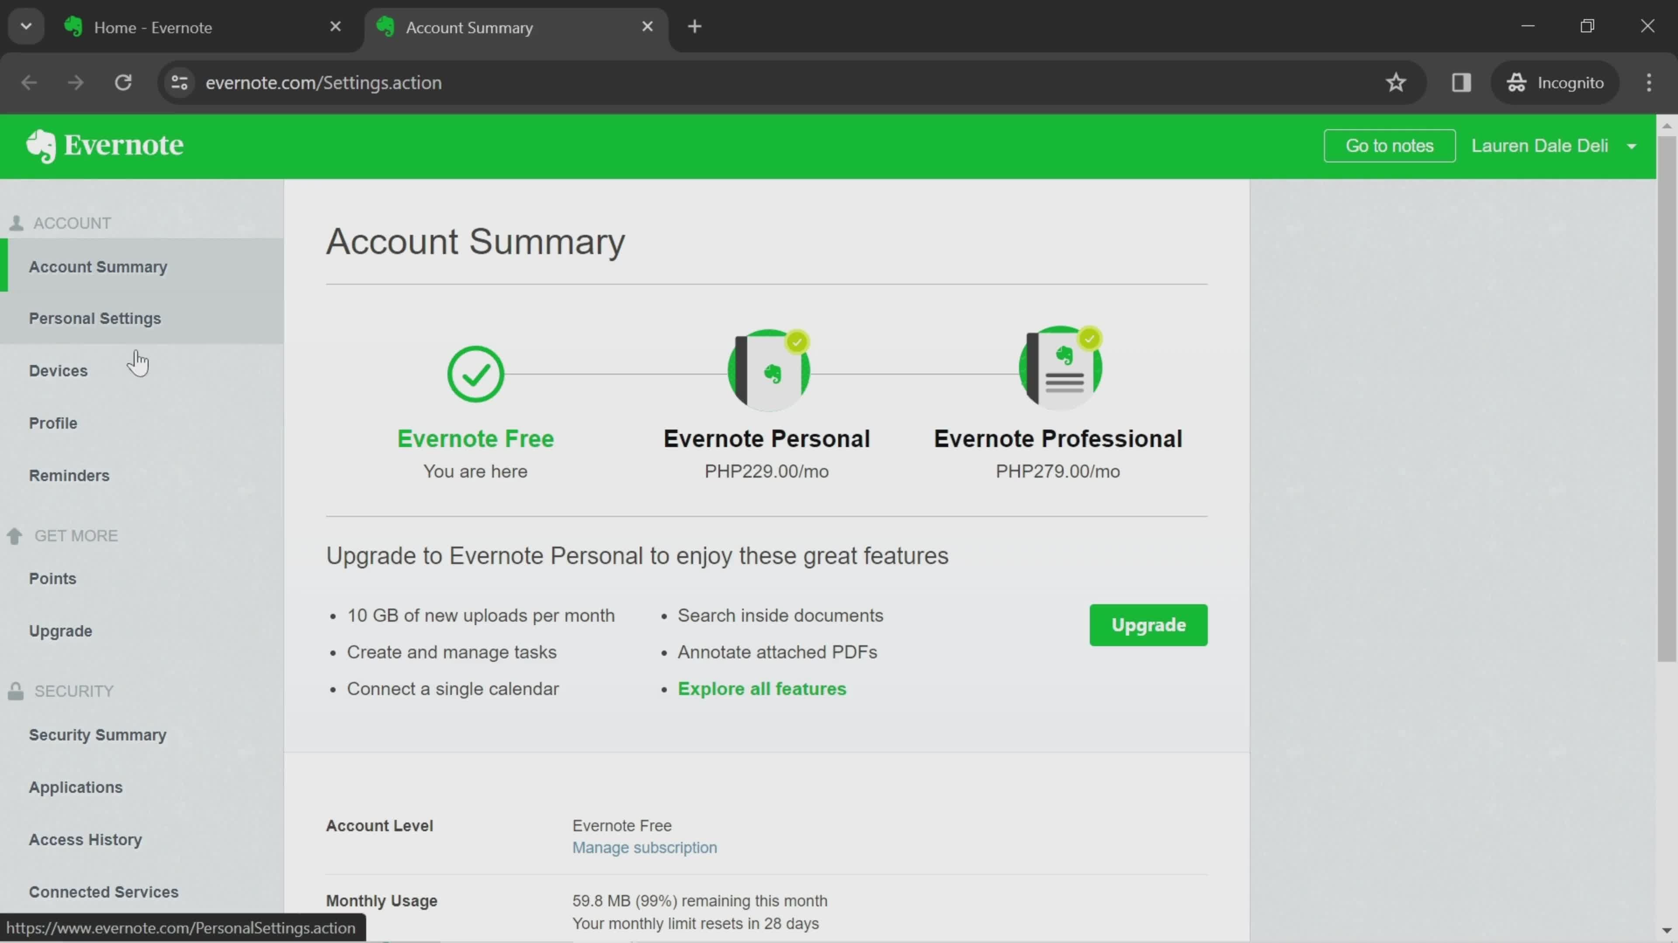Click the Upgrade button to upgrade plan
Screen dimensions: 1678x943
(x=1148, y=624)
